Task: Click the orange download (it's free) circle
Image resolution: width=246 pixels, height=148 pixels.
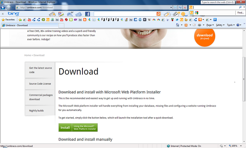Action: [x=205, y=36]
